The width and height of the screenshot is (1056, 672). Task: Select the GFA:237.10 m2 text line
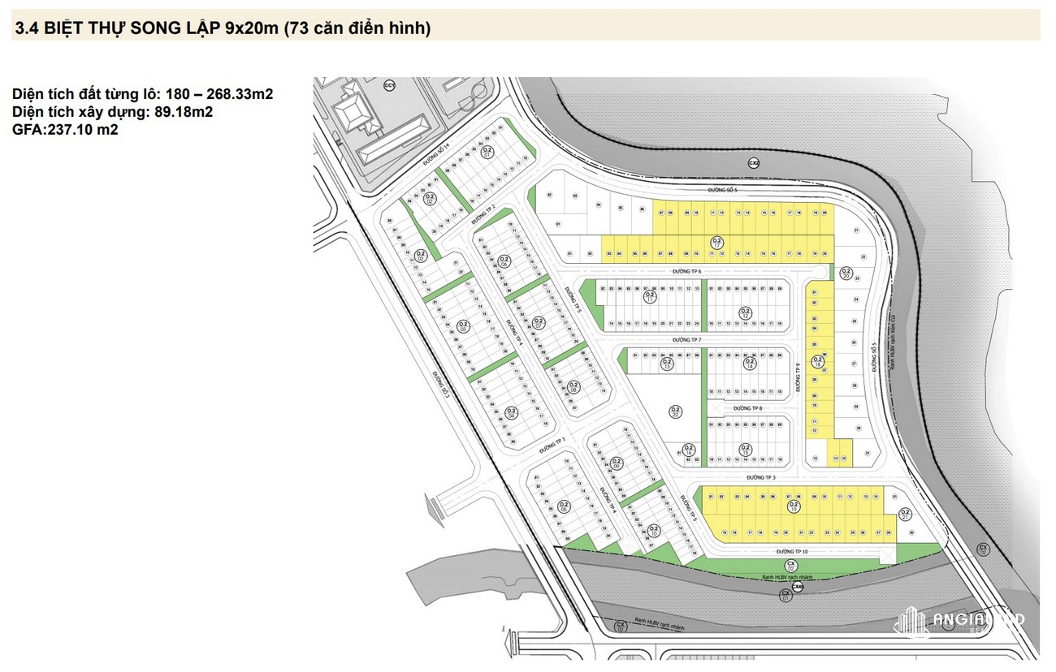pos(66,129)
